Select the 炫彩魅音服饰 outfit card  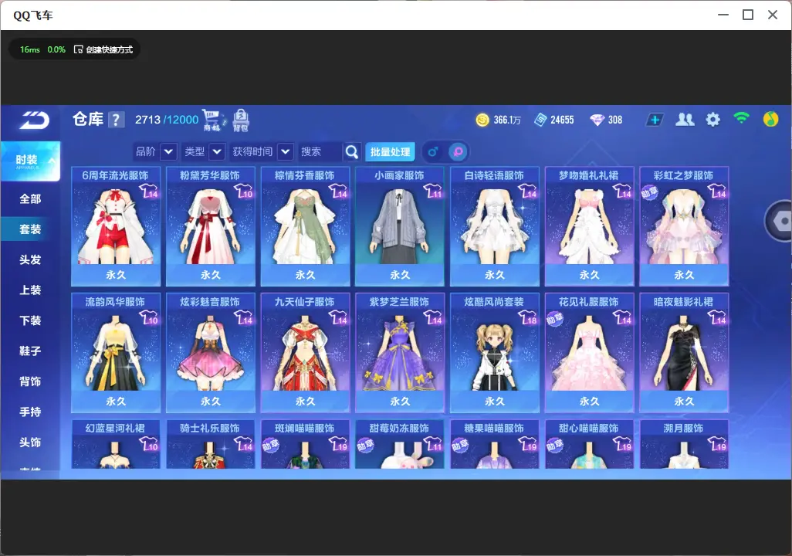pos(211,352)
